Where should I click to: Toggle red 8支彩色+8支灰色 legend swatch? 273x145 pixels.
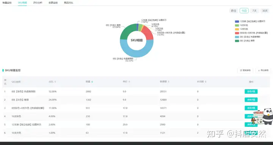pyautogui.click(x=237, y=33)
